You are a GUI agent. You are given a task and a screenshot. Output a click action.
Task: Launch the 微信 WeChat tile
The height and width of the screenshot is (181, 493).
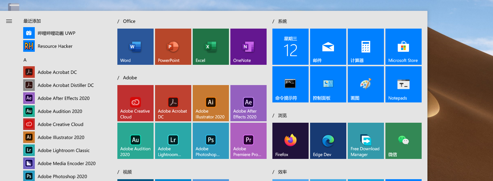(x=404, y=141)
